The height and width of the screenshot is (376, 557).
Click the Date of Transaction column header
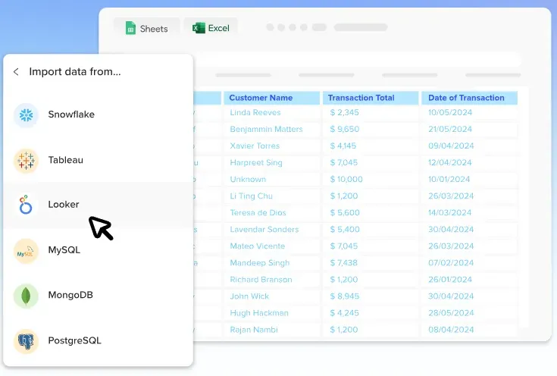point(469,98)
